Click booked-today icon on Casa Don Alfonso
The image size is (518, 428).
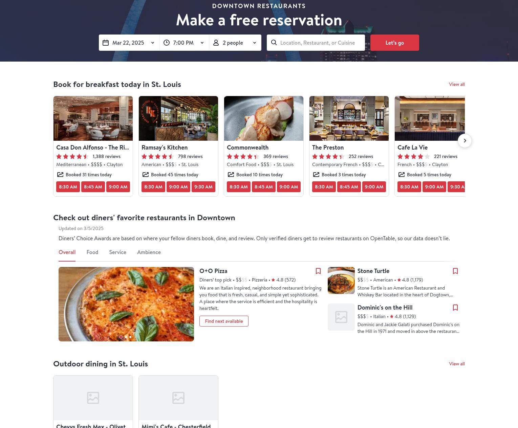pyautogui.click(x=60, y=175)
